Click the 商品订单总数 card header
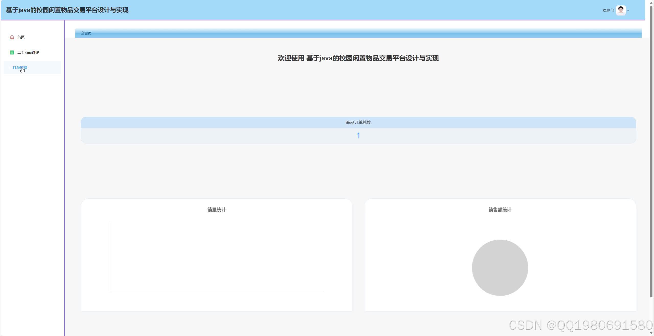The image size is (654, 336). click(358, 122)
